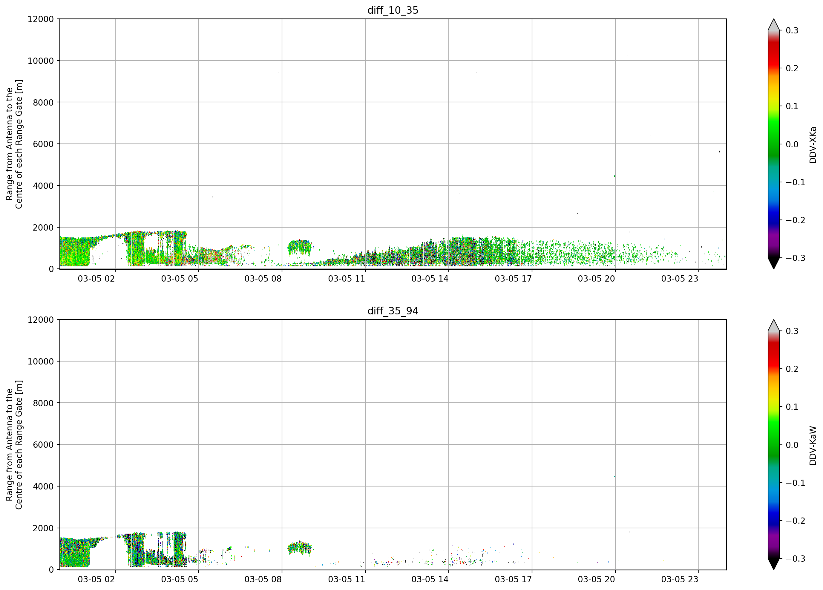
Task: Click the −0.1 tick on DDV-KaW colorbar
Action: (x=796, y=483)
